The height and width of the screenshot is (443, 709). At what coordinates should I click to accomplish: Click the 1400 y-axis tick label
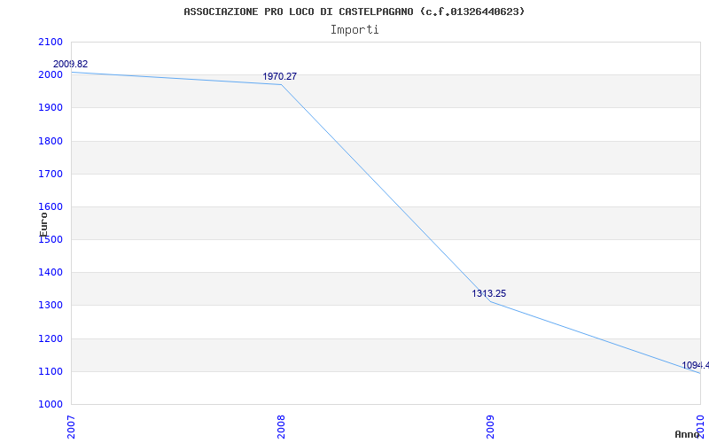point(51,273)
